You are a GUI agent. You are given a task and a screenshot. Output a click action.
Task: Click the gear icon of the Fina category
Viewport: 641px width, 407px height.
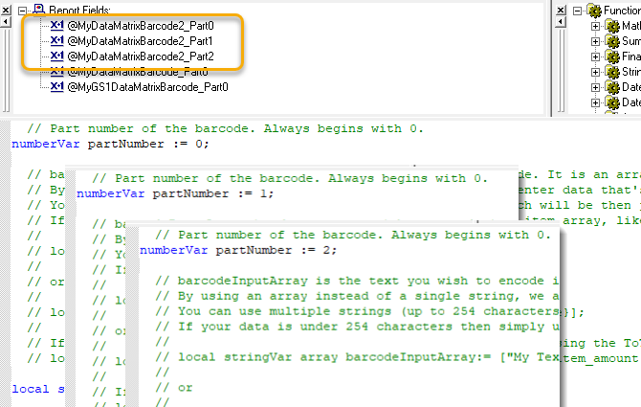[612, 57]
